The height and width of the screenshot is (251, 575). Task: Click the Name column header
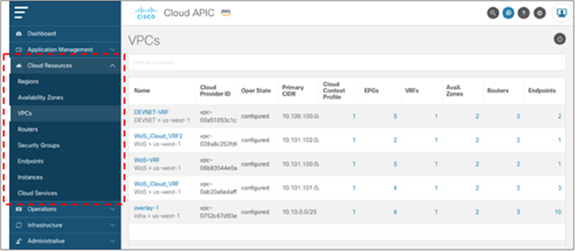point(142,90)
